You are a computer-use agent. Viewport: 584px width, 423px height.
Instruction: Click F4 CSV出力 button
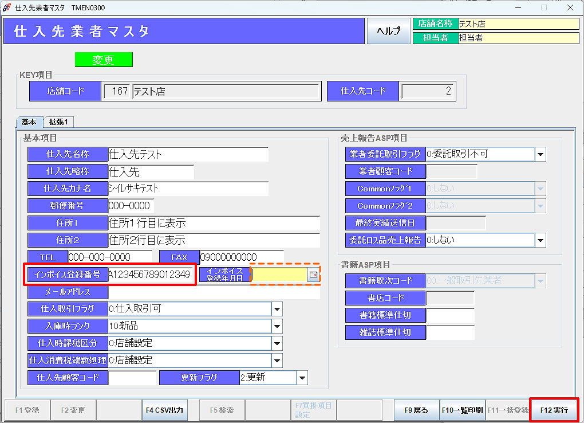pos(164,410)
